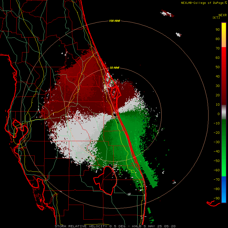228x228 pixels.
Task: Click the 40 value on the velocity scale
Action: coord(218,76)
